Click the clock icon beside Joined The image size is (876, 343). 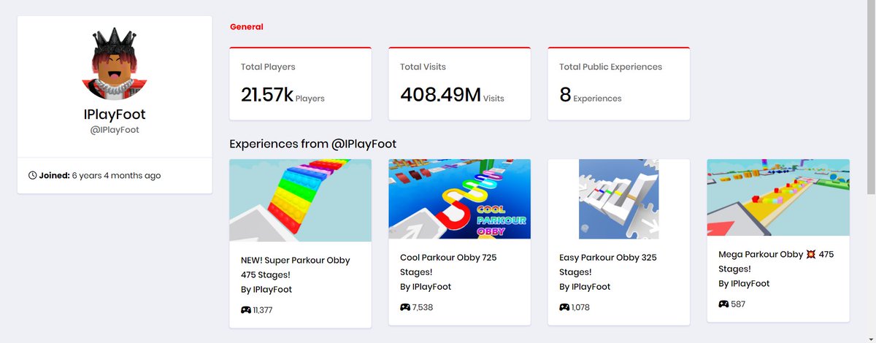pyautogui.click(x=32, y=176)
